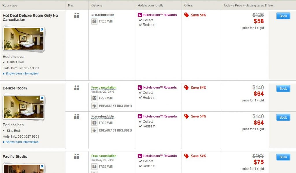Click WiFi icon in Pacific Studio row
296x173 pixels.
95,167
